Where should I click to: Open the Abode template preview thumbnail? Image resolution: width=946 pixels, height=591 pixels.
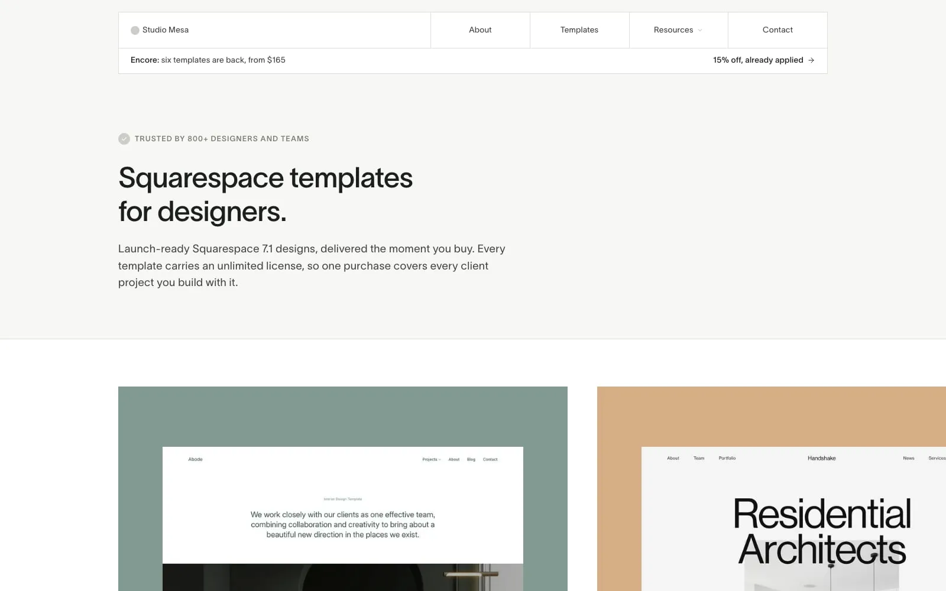coord(343,489)
